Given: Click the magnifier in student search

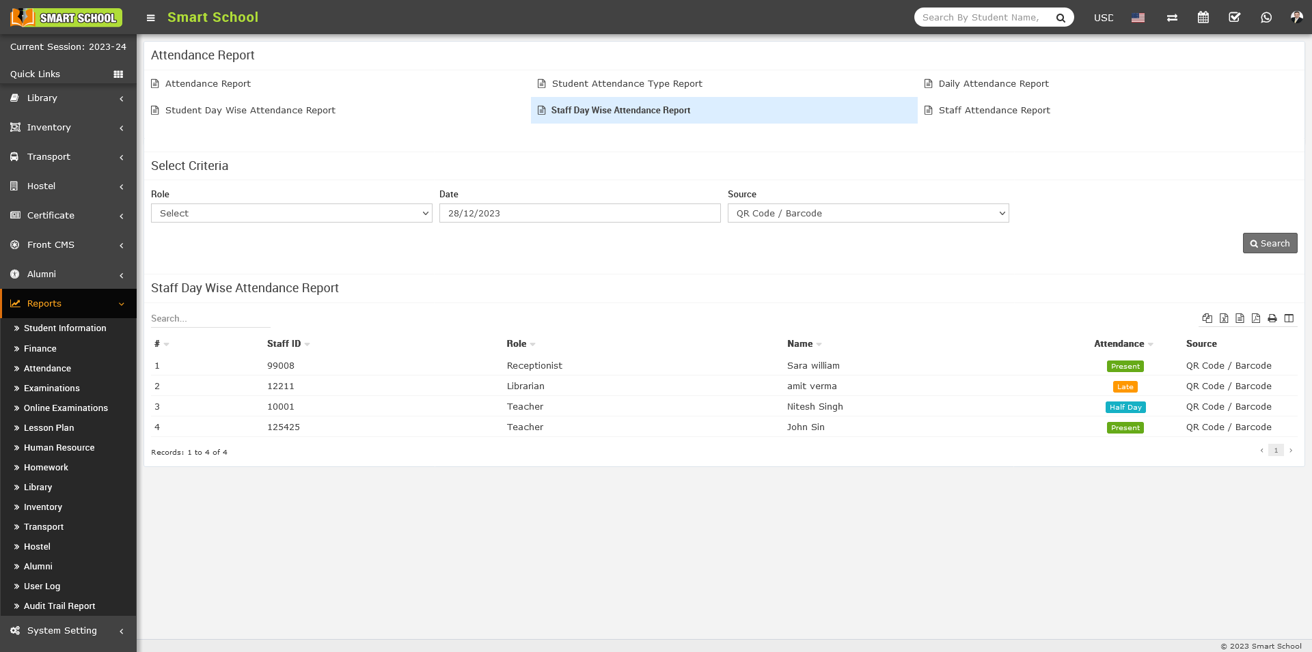Looking at the screenshot, I should point(1061,18).
